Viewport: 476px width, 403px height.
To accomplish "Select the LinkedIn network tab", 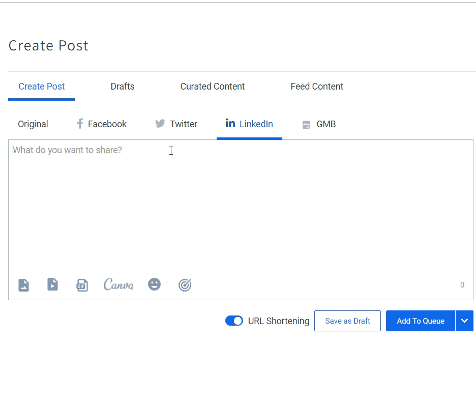I will 249,124.
